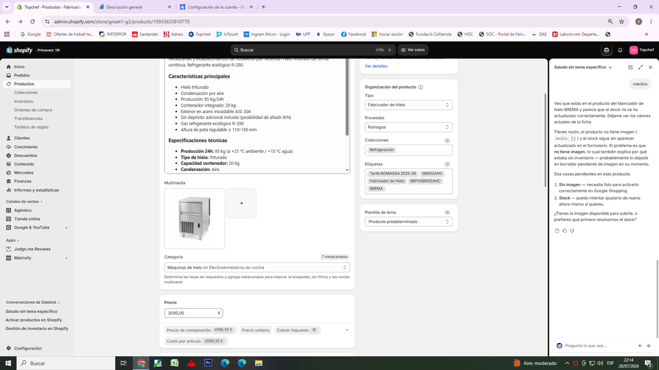The image size is (659, 370).
Task: Close the Sidekick panel
Action: (x=650, y=67)
